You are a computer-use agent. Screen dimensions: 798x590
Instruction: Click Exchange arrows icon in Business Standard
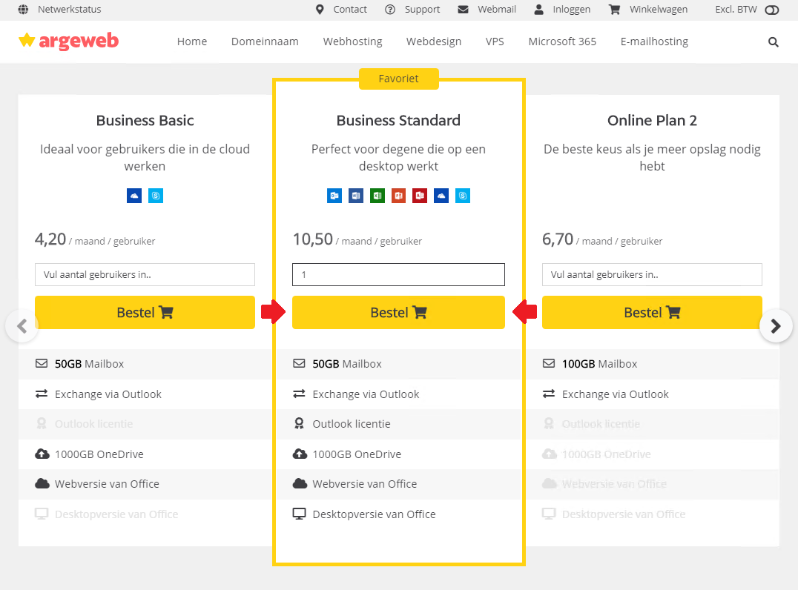point(300,394)
